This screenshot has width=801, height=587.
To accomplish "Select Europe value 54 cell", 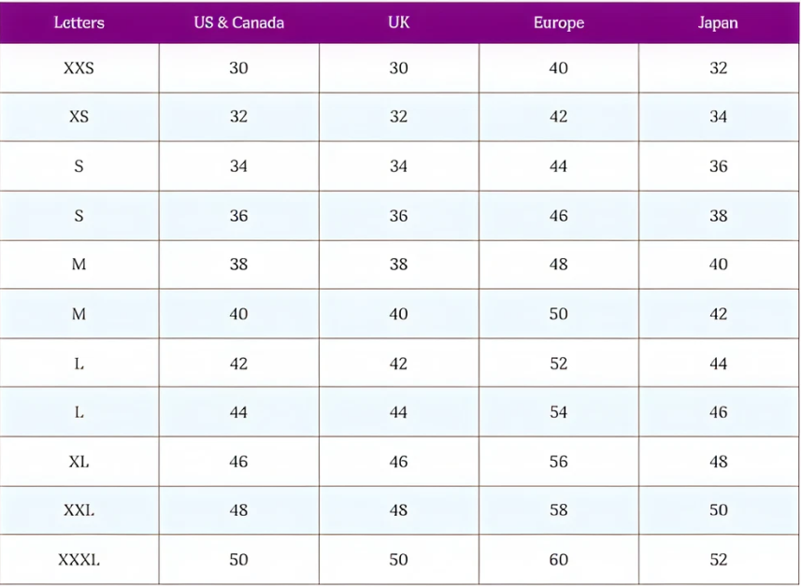I will click(558, 413).
